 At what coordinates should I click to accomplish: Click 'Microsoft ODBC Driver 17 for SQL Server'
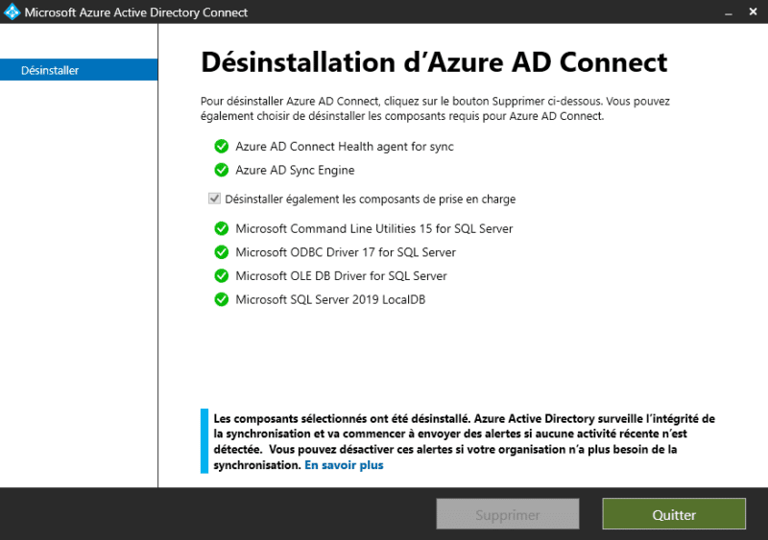click(x=346, y=252)
